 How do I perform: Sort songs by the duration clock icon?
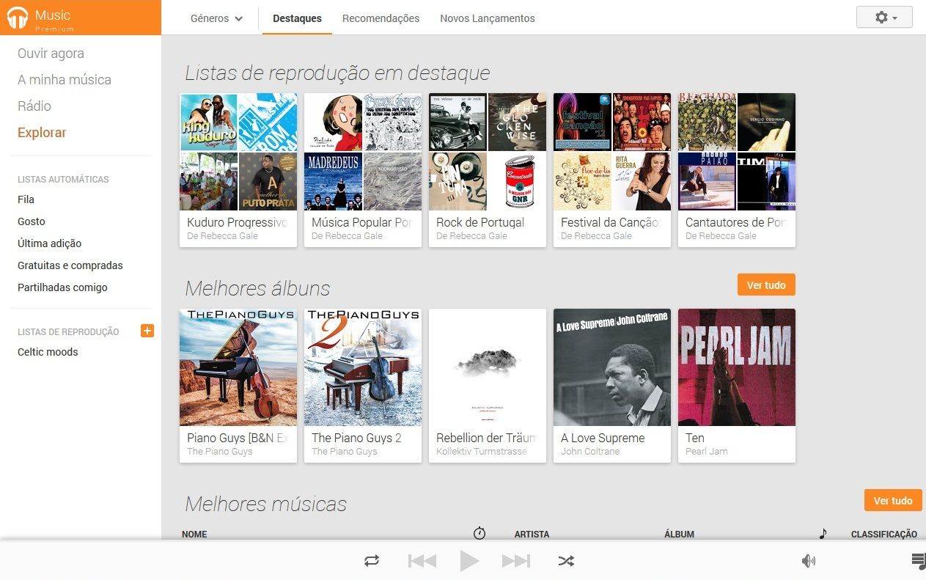click(x=479, y=533)
